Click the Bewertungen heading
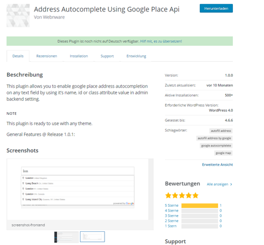This screenshot has width=264, height=245. 182,184
